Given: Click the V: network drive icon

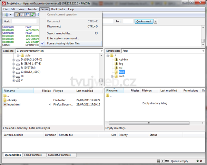Looking at the screenshot, I should pyautogui.click(x=18, y=80).
